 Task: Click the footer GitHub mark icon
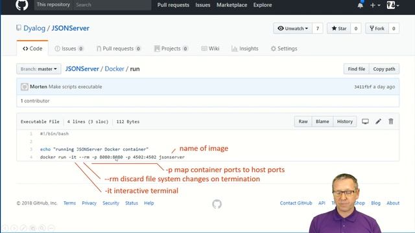coord(217,204)
